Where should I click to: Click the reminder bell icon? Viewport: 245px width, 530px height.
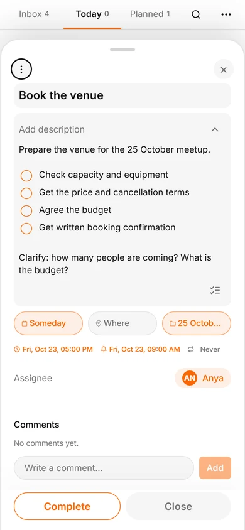[x=104, y=350]
